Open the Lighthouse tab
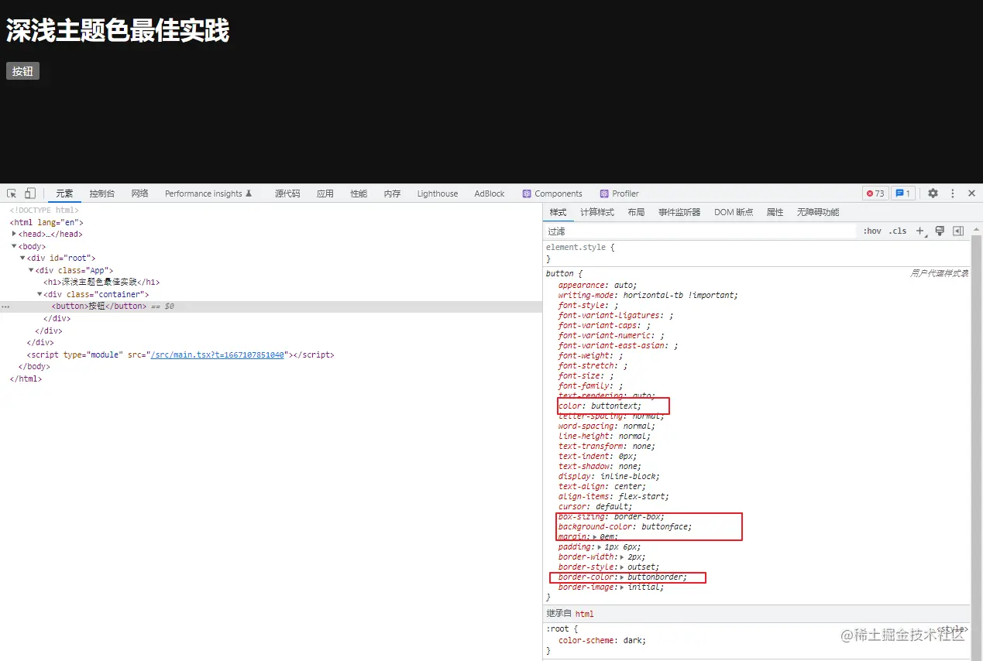The width and height of the screenshot is (983, 661). pyautogui.click(x=438, y=194)
